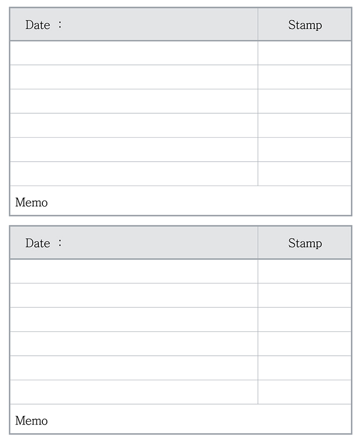Select the second blank row in the bottom table
Screen dimensions: 361x442
pos(133,295)
